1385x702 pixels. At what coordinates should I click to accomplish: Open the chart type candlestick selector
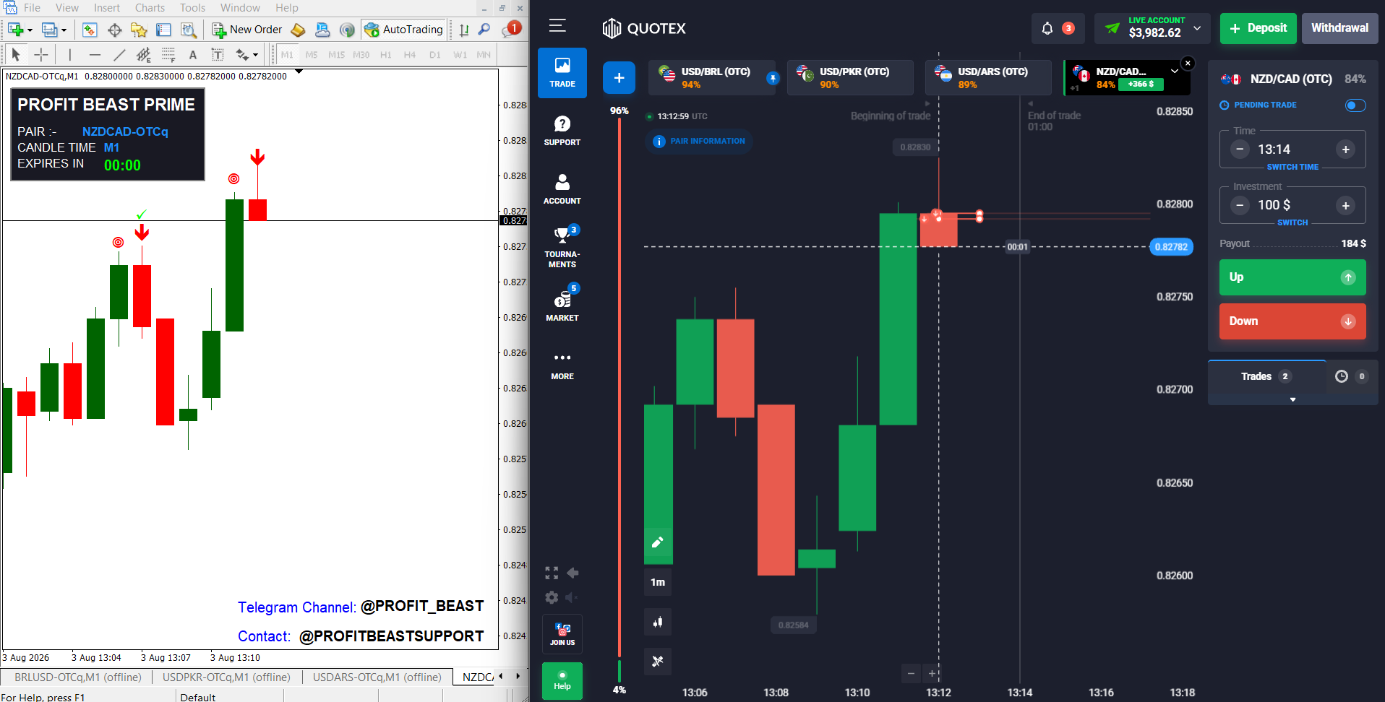click(658, 622)
